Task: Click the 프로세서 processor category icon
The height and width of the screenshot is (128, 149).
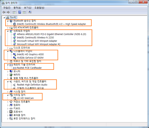Action: point(11,112)
